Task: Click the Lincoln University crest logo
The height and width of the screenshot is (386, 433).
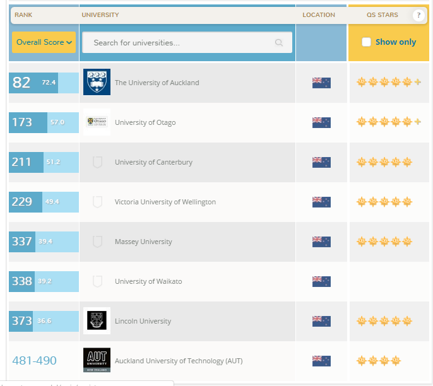Action: tap(97, 320)
